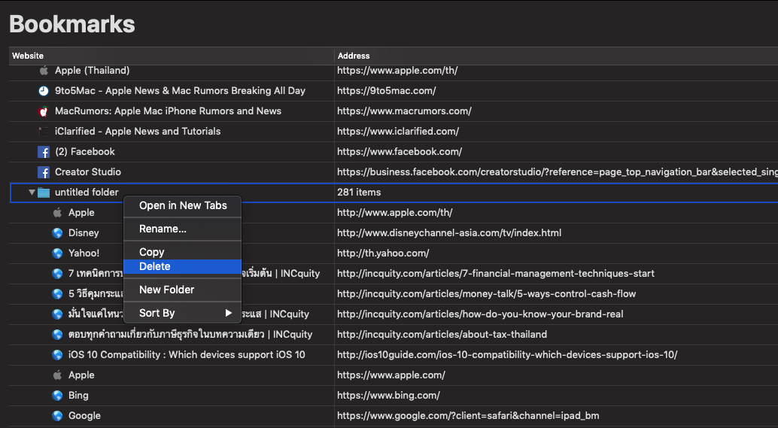This screenshot has height=428, width=778.
Task: Click the iClarified favicon icon
Action: point(44,132)
